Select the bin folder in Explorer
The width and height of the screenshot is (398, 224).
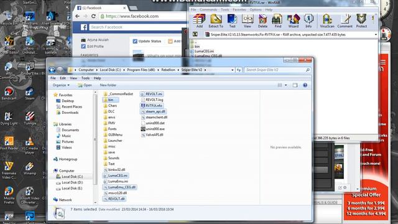click(x=111, y=100)
